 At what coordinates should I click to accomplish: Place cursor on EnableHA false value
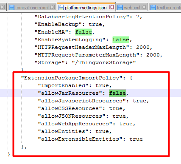point(84,32)
